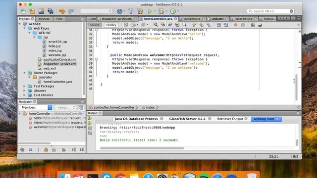Viewport: 317px width, 178px height.
Task: Switch to the Files tab
Action: coord(59,19)
